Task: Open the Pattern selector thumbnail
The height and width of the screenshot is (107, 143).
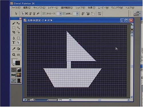Action: point(14,75)
